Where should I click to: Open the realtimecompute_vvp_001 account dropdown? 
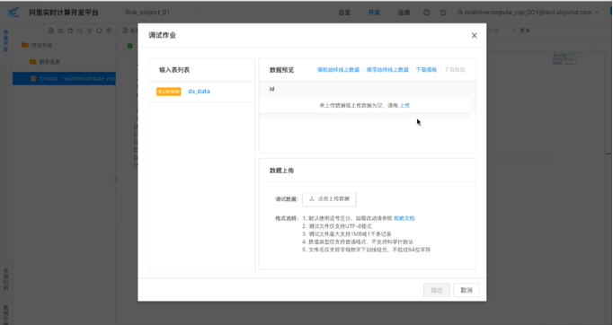[x=528, y=13]
